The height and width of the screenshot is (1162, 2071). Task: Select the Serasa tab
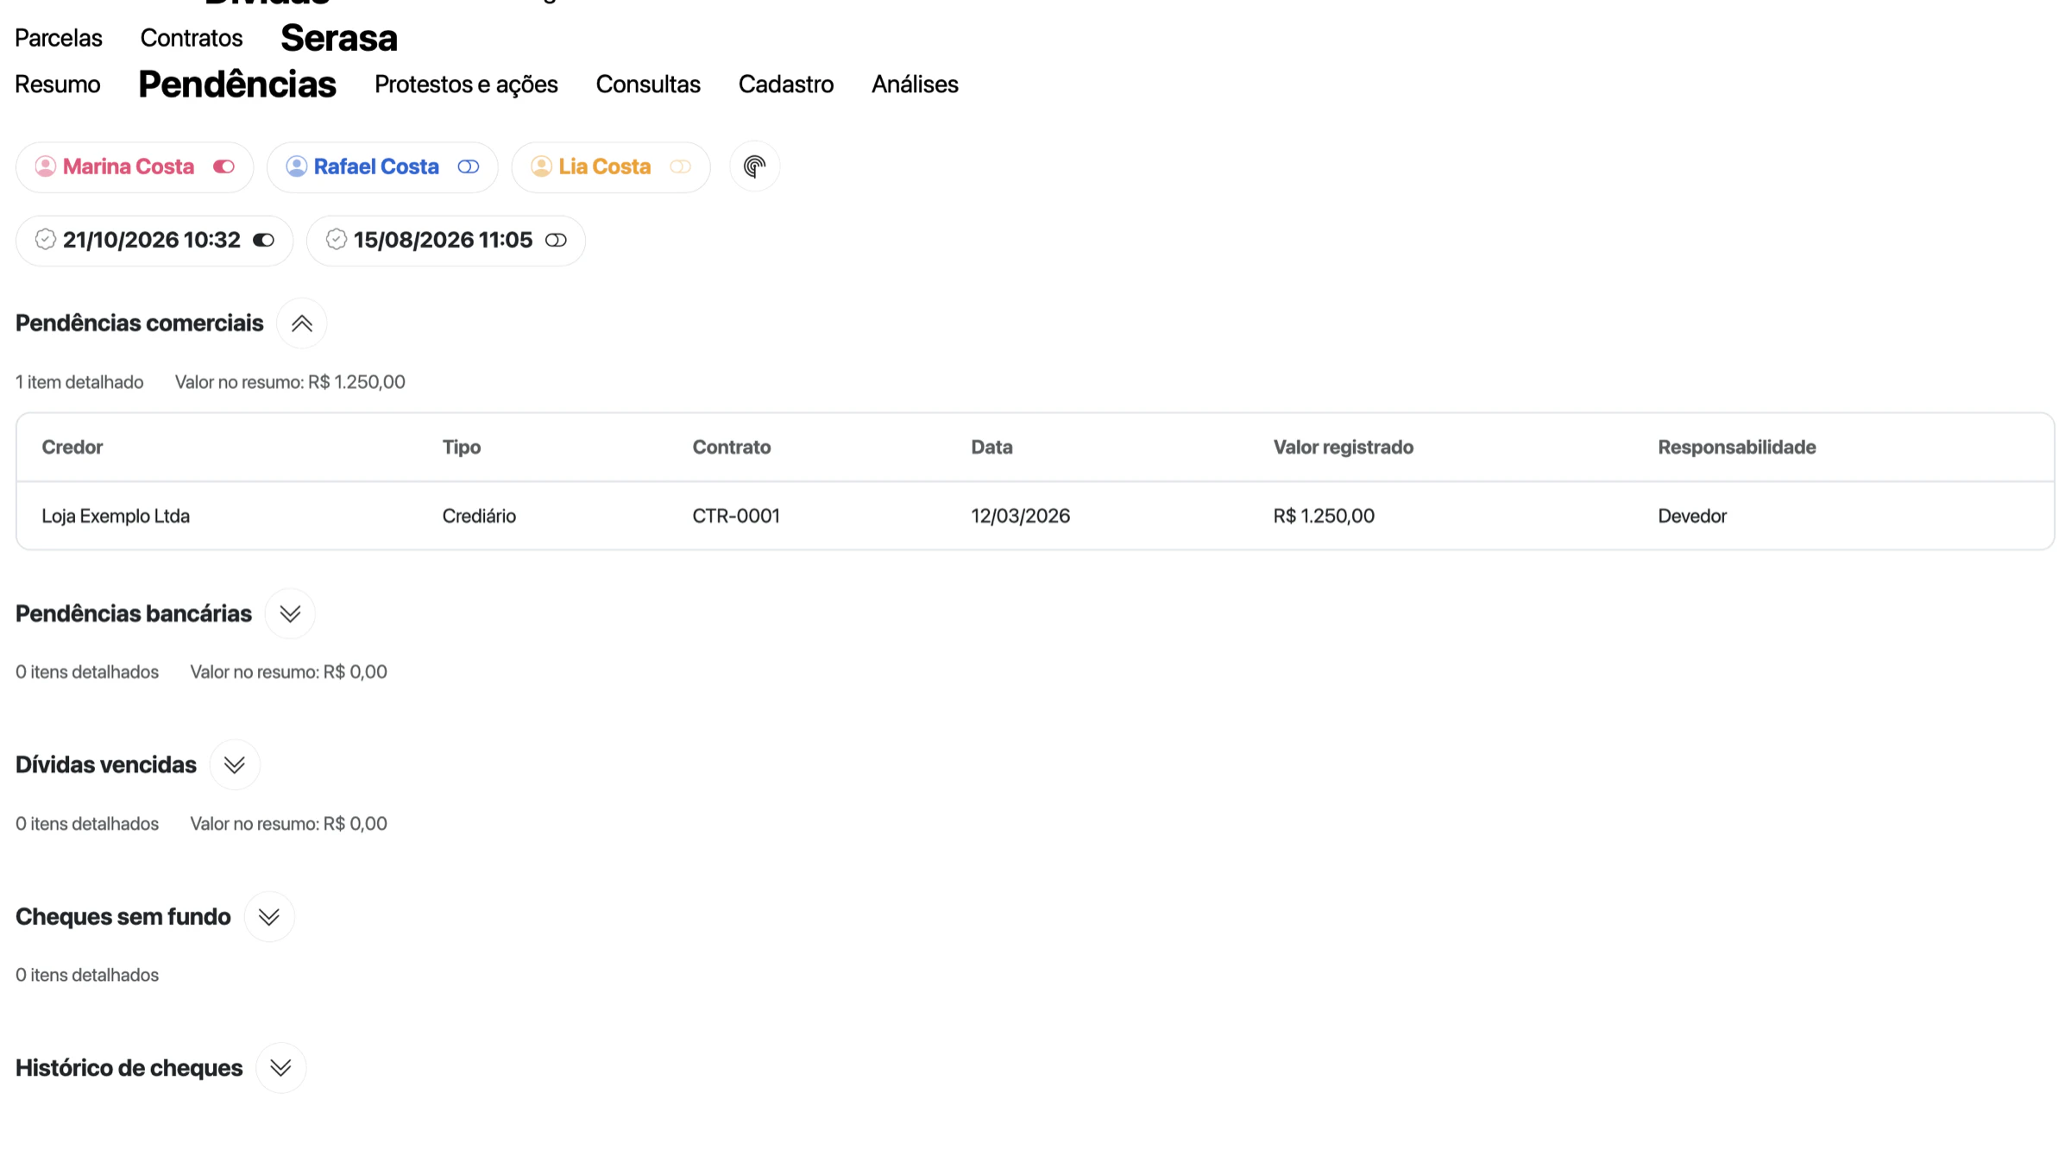tap(339, 38)
